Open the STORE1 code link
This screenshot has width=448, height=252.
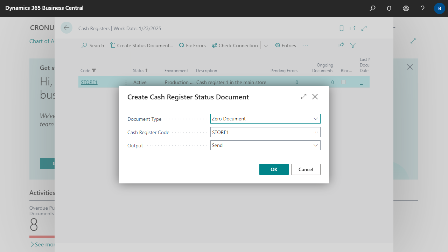coord(89,83)
